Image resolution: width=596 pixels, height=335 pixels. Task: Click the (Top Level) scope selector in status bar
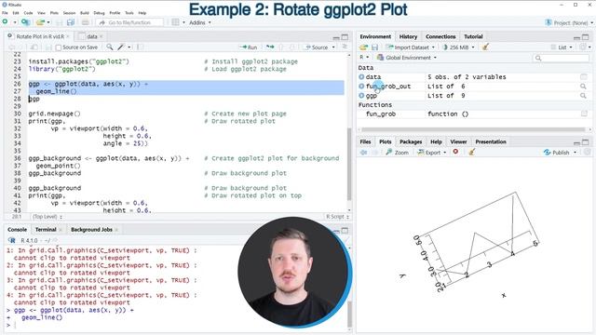pos(47,217)
